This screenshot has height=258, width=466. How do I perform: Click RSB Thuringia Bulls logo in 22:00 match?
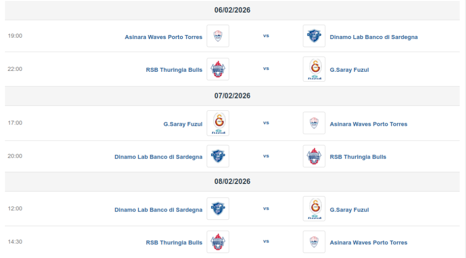click(218, 69)
